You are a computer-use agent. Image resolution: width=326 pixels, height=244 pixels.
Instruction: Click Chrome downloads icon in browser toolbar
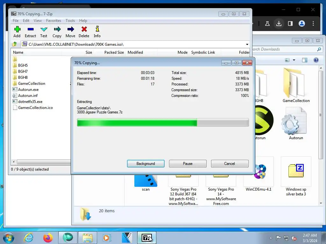pos(279,24)
